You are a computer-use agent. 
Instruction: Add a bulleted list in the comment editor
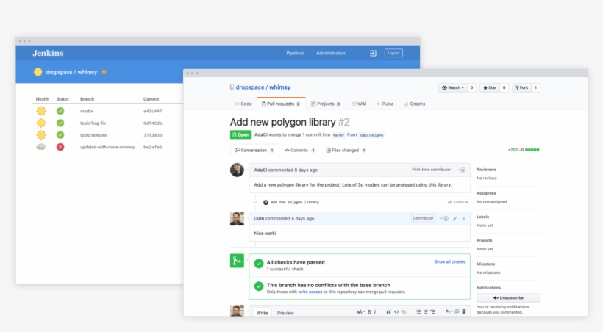point(418,311)
